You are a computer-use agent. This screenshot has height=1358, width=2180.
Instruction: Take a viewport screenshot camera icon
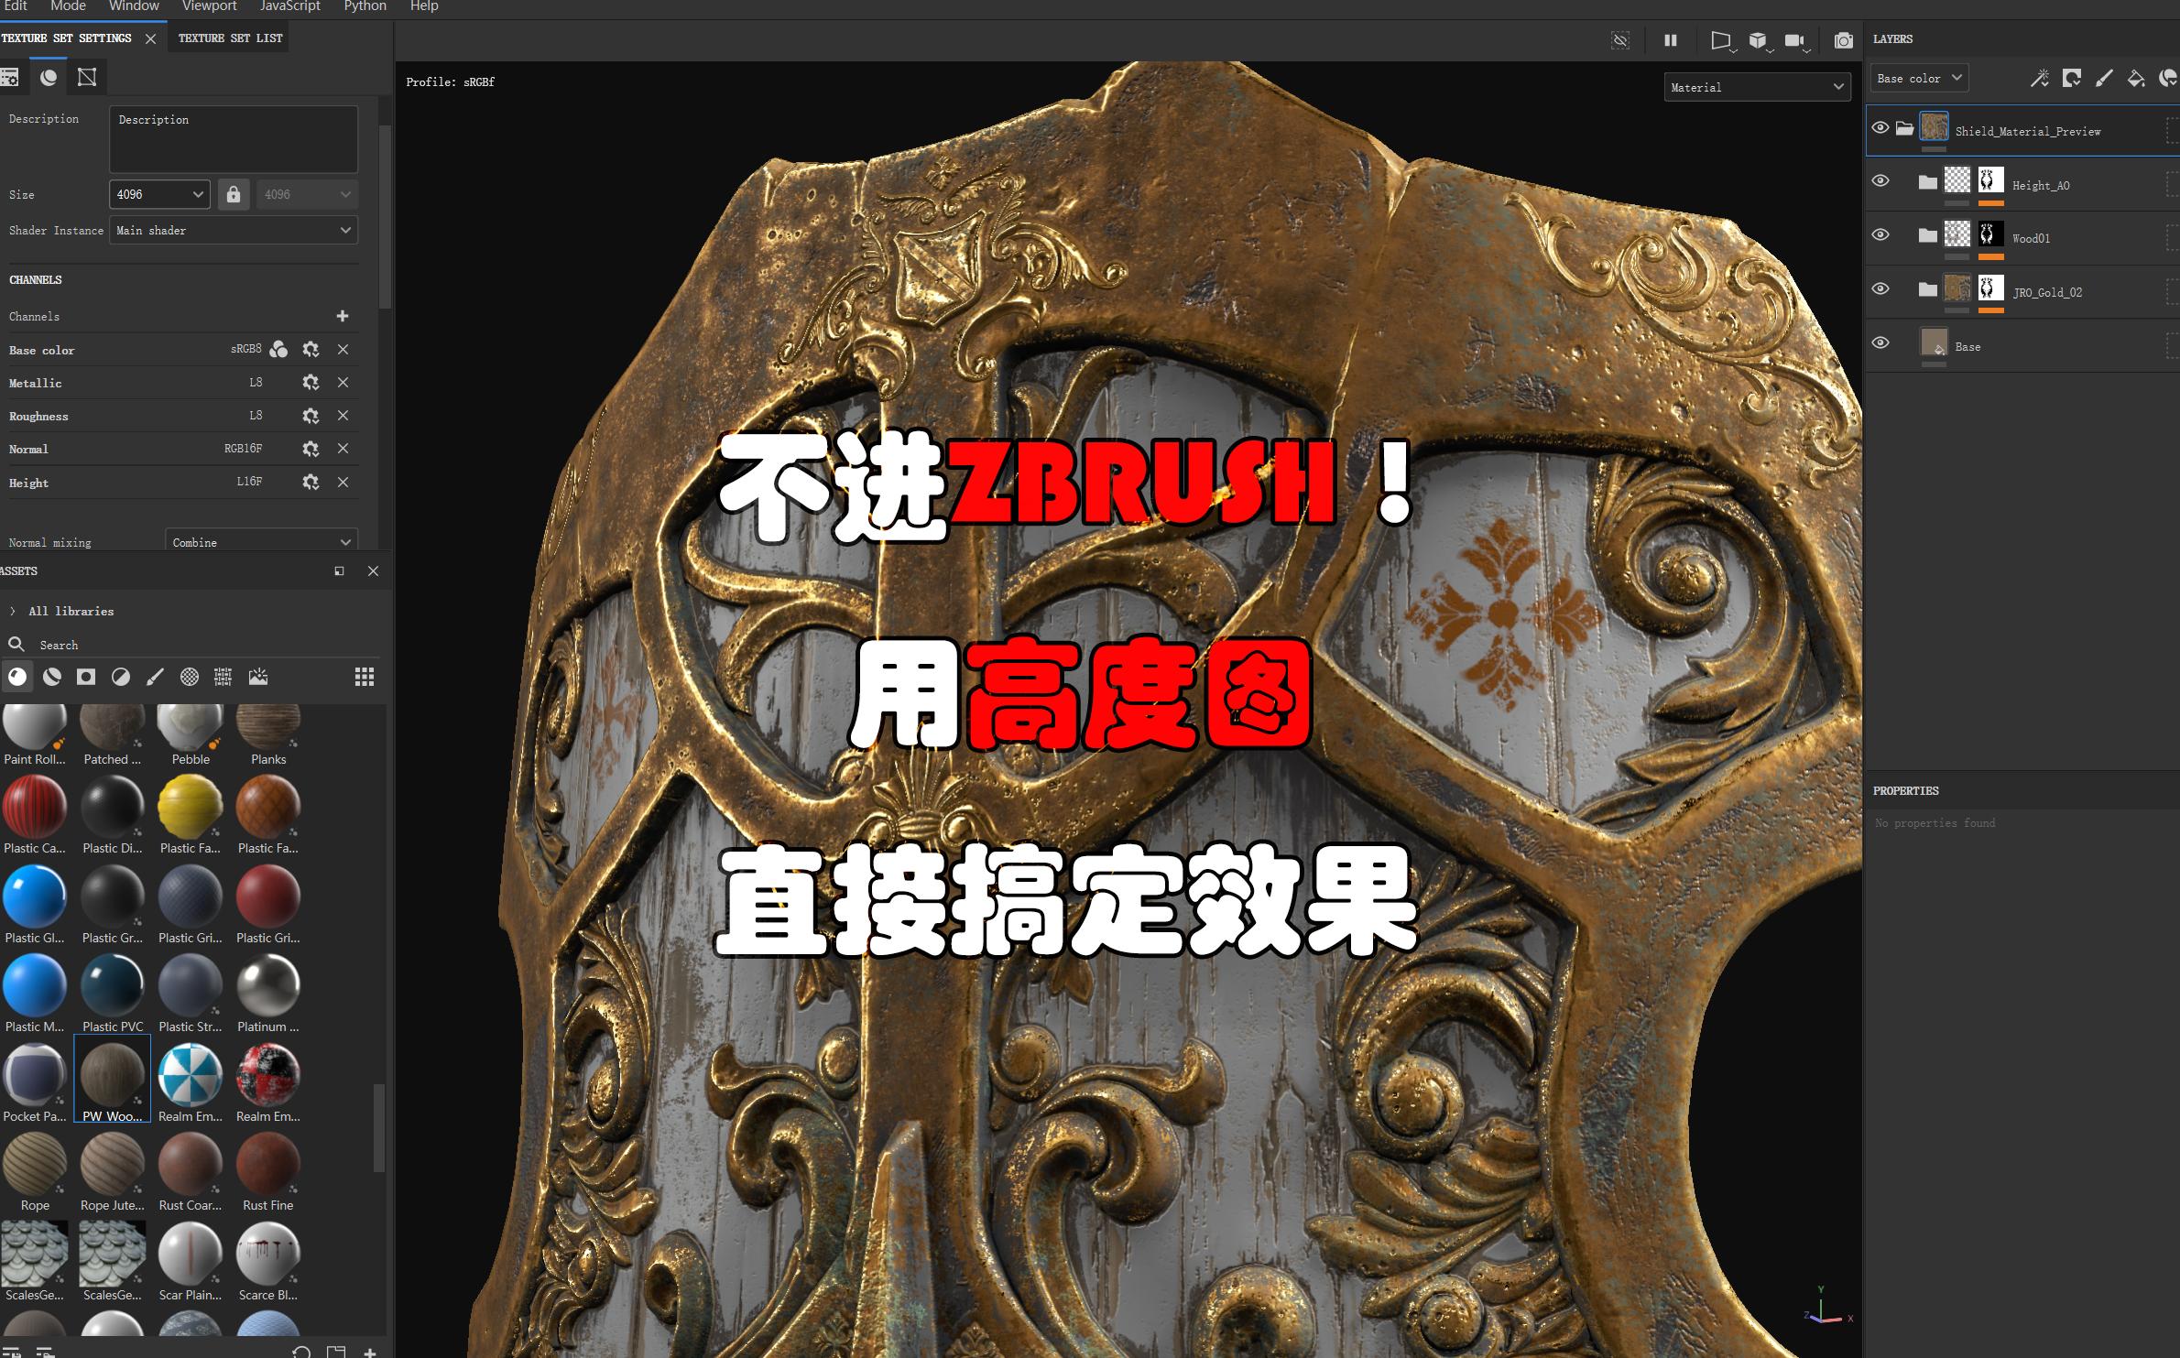coord(1844,40)
